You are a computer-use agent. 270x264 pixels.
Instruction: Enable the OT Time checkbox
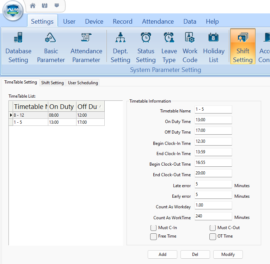click(213, 237)
